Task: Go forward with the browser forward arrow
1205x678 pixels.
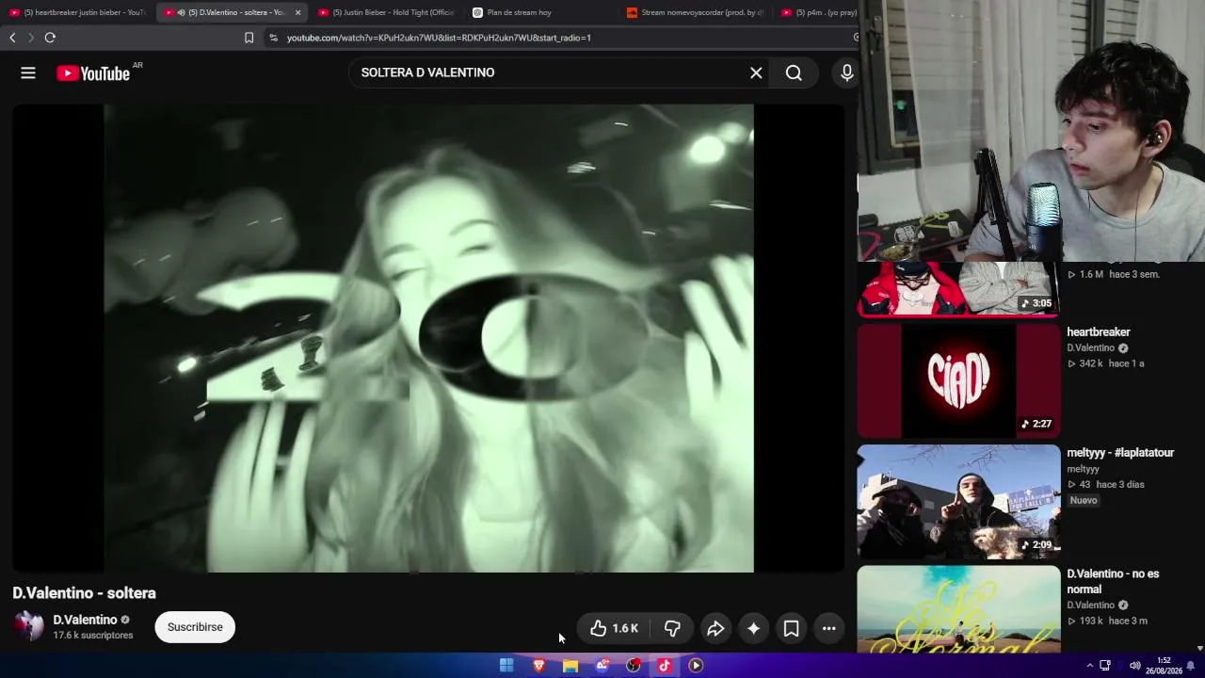Action: pyautogui.click(x=30, y=38)
